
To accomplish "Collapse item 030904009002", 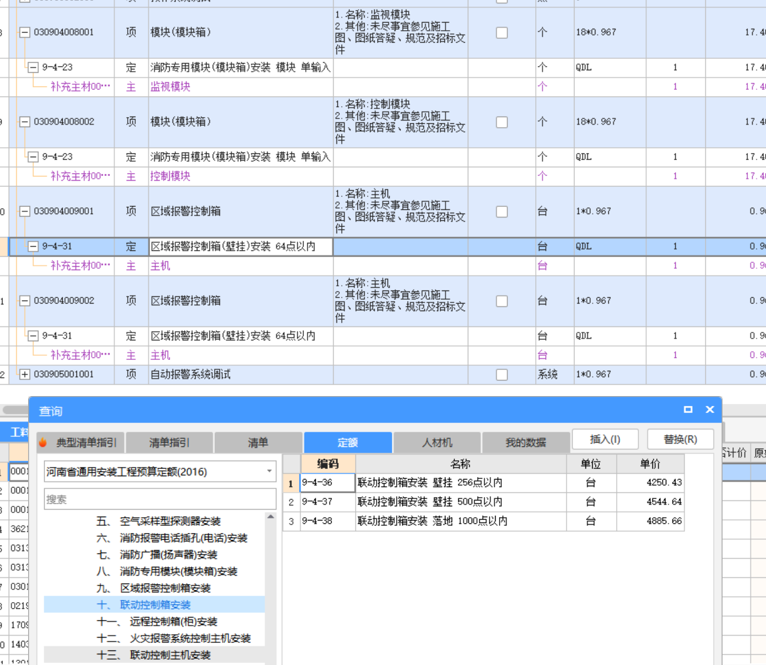I will pyautogui.click(x=25, y=301).
